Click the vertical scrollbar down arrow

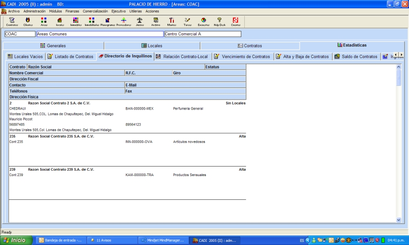(398, 220)
